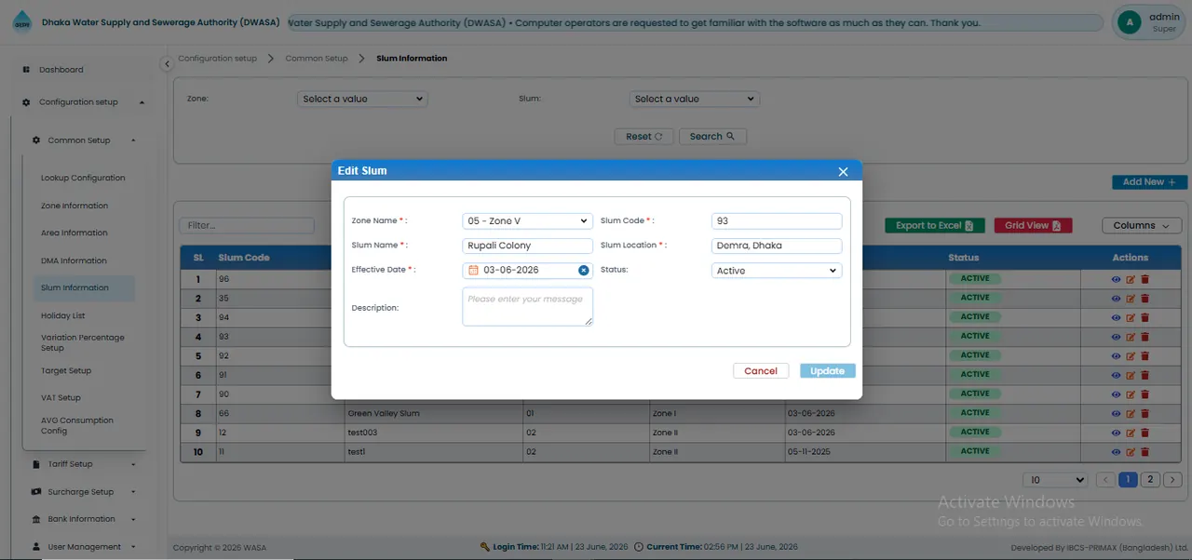Click the Update button
Viewport: 1192px width, 560px height.
(828, 371)
